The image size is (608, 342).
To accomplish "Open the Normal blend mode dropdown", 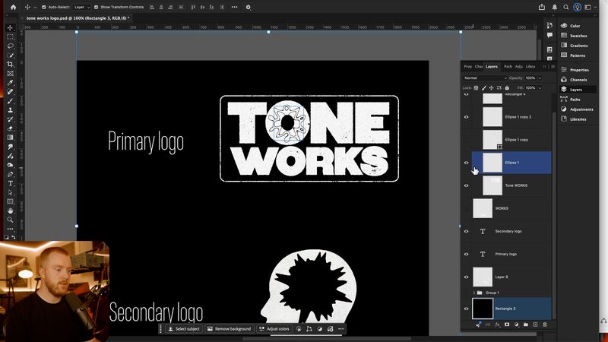I will click(x=485, y=78).
